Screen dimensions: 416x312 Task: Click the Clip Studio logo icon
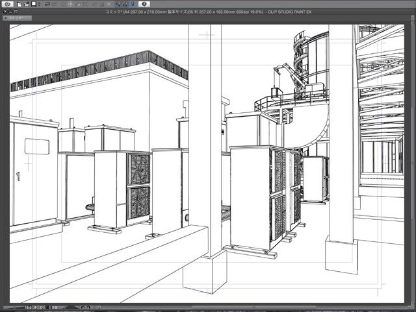pyautogui.click(x=8, y=5)
